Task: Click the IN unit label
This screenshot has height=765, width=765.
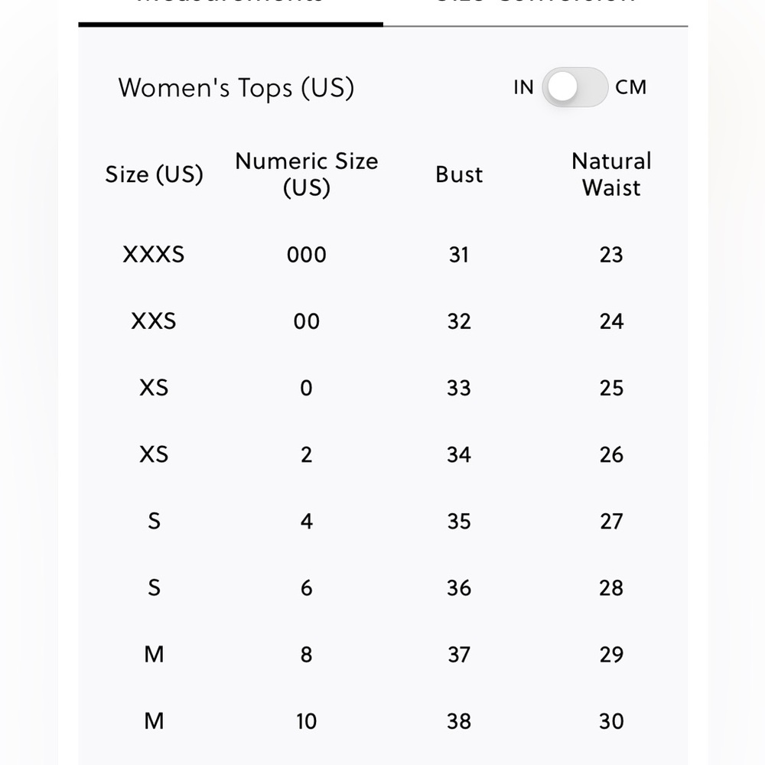Action: 523,87
